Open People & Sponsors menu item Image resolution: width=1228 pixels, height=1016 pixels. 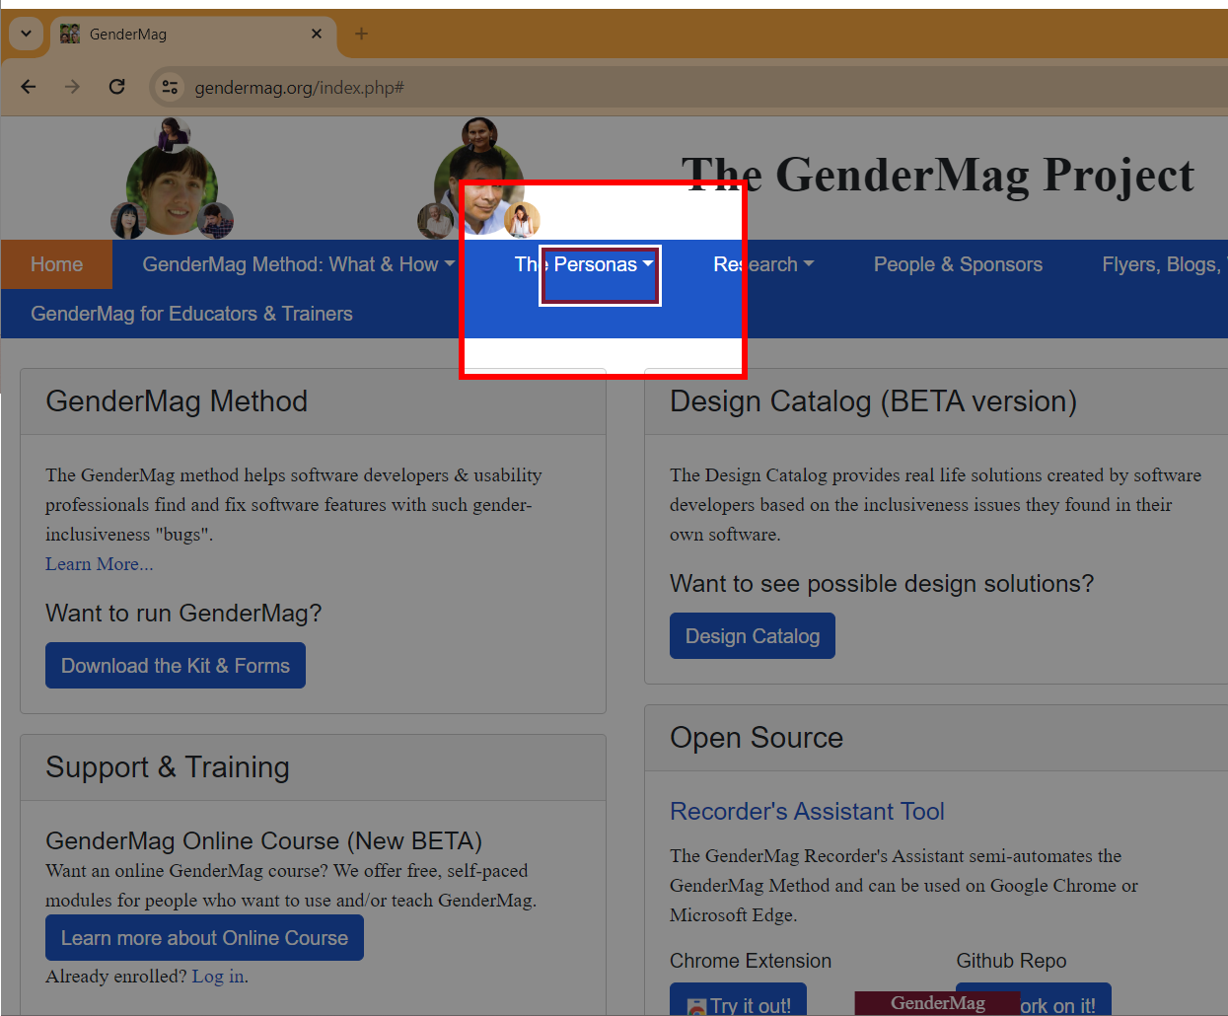[958, 264]
